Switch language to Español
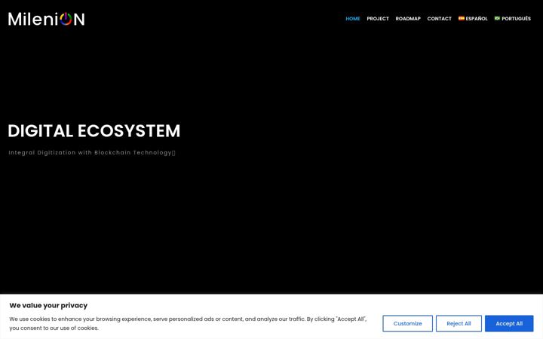The image size is (543, 339). [x=473, y=19]
